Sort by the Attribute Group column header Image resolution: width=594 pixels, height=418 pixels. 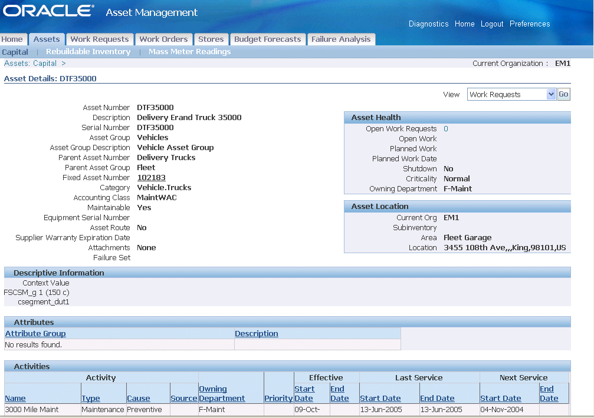[35, 334]
